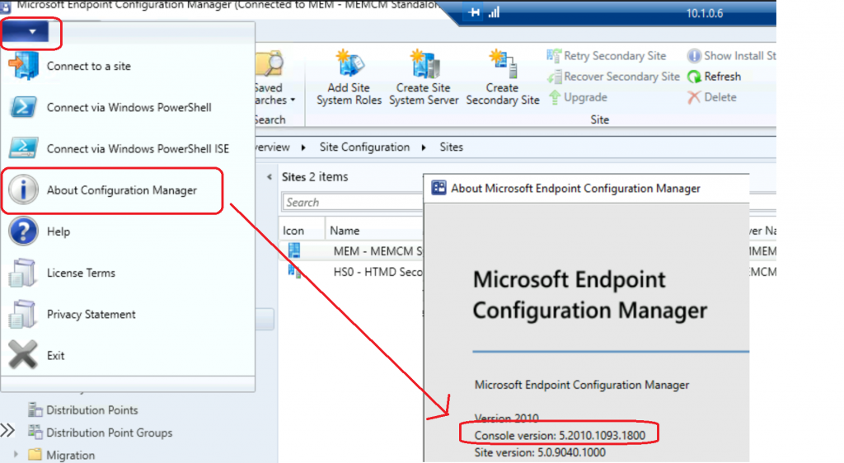Click the Connect to a site icon
844x463 pixels.
click(x=24, y=66)
